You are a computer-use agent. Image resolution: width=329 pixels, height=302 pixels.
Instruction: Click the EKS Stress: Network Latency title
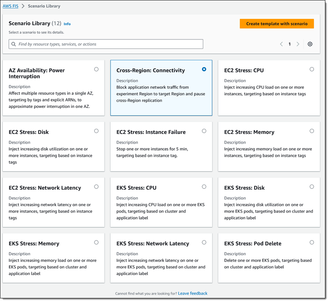(x=153, y=243)
